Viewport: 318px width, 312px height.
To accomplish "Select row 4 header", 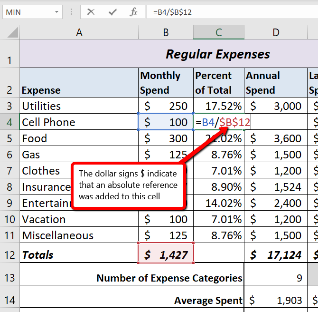I will tap(9, 122).
